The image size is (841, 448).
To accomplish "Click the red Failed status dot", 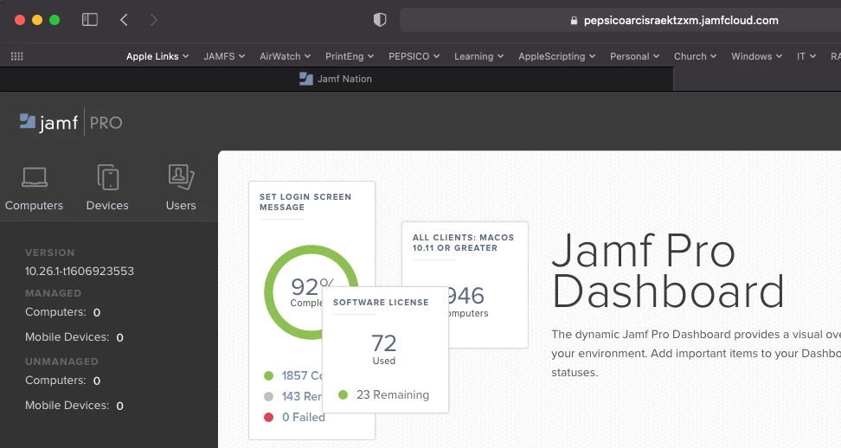I will point(269,417).
